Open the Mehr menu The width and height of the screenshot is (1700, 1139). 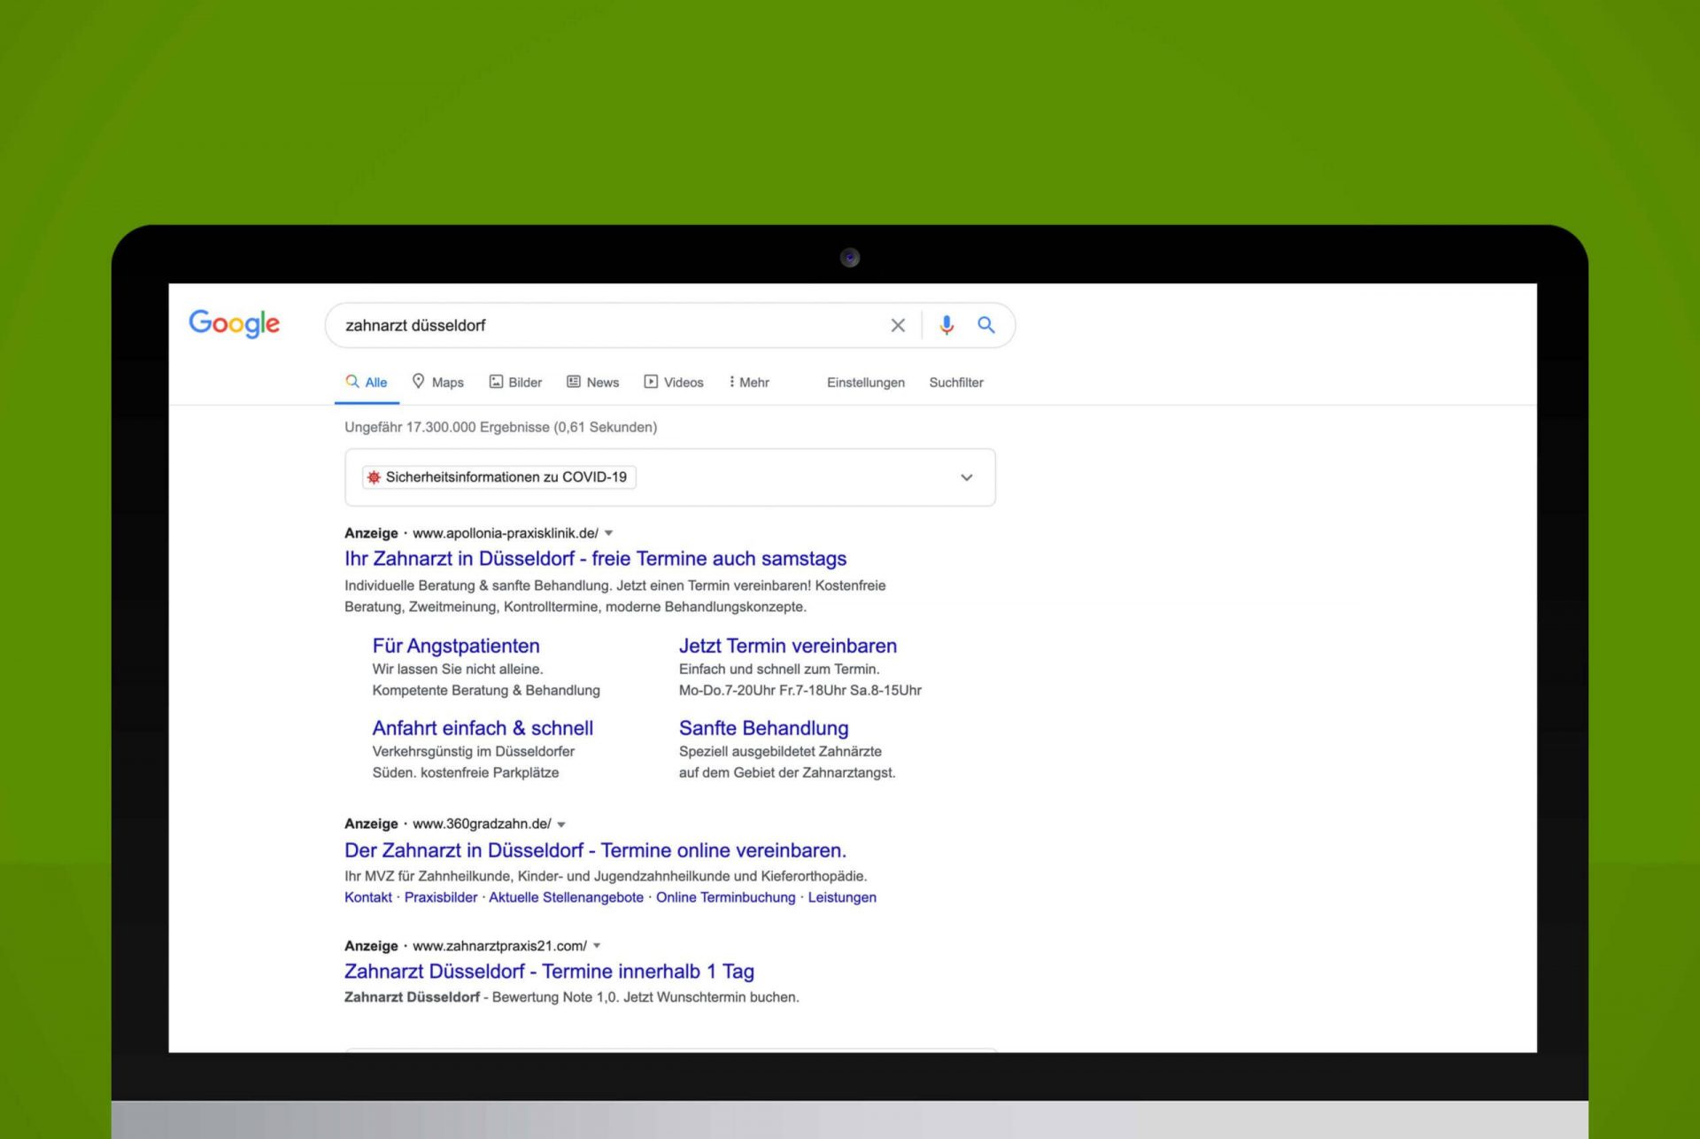click(x=749, y=382)
